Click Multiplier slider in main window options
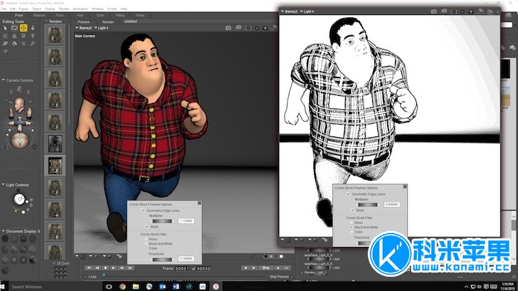The width and height of the screenshot is (518, 291). click(163, 221)
